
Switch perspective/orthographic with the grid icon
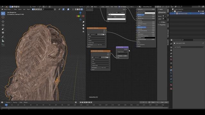coord(83,32)
